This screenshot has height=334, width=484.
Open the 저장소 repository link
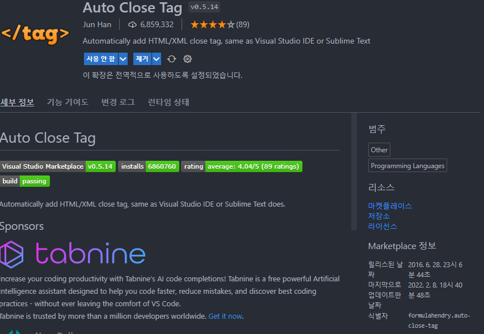379,216
